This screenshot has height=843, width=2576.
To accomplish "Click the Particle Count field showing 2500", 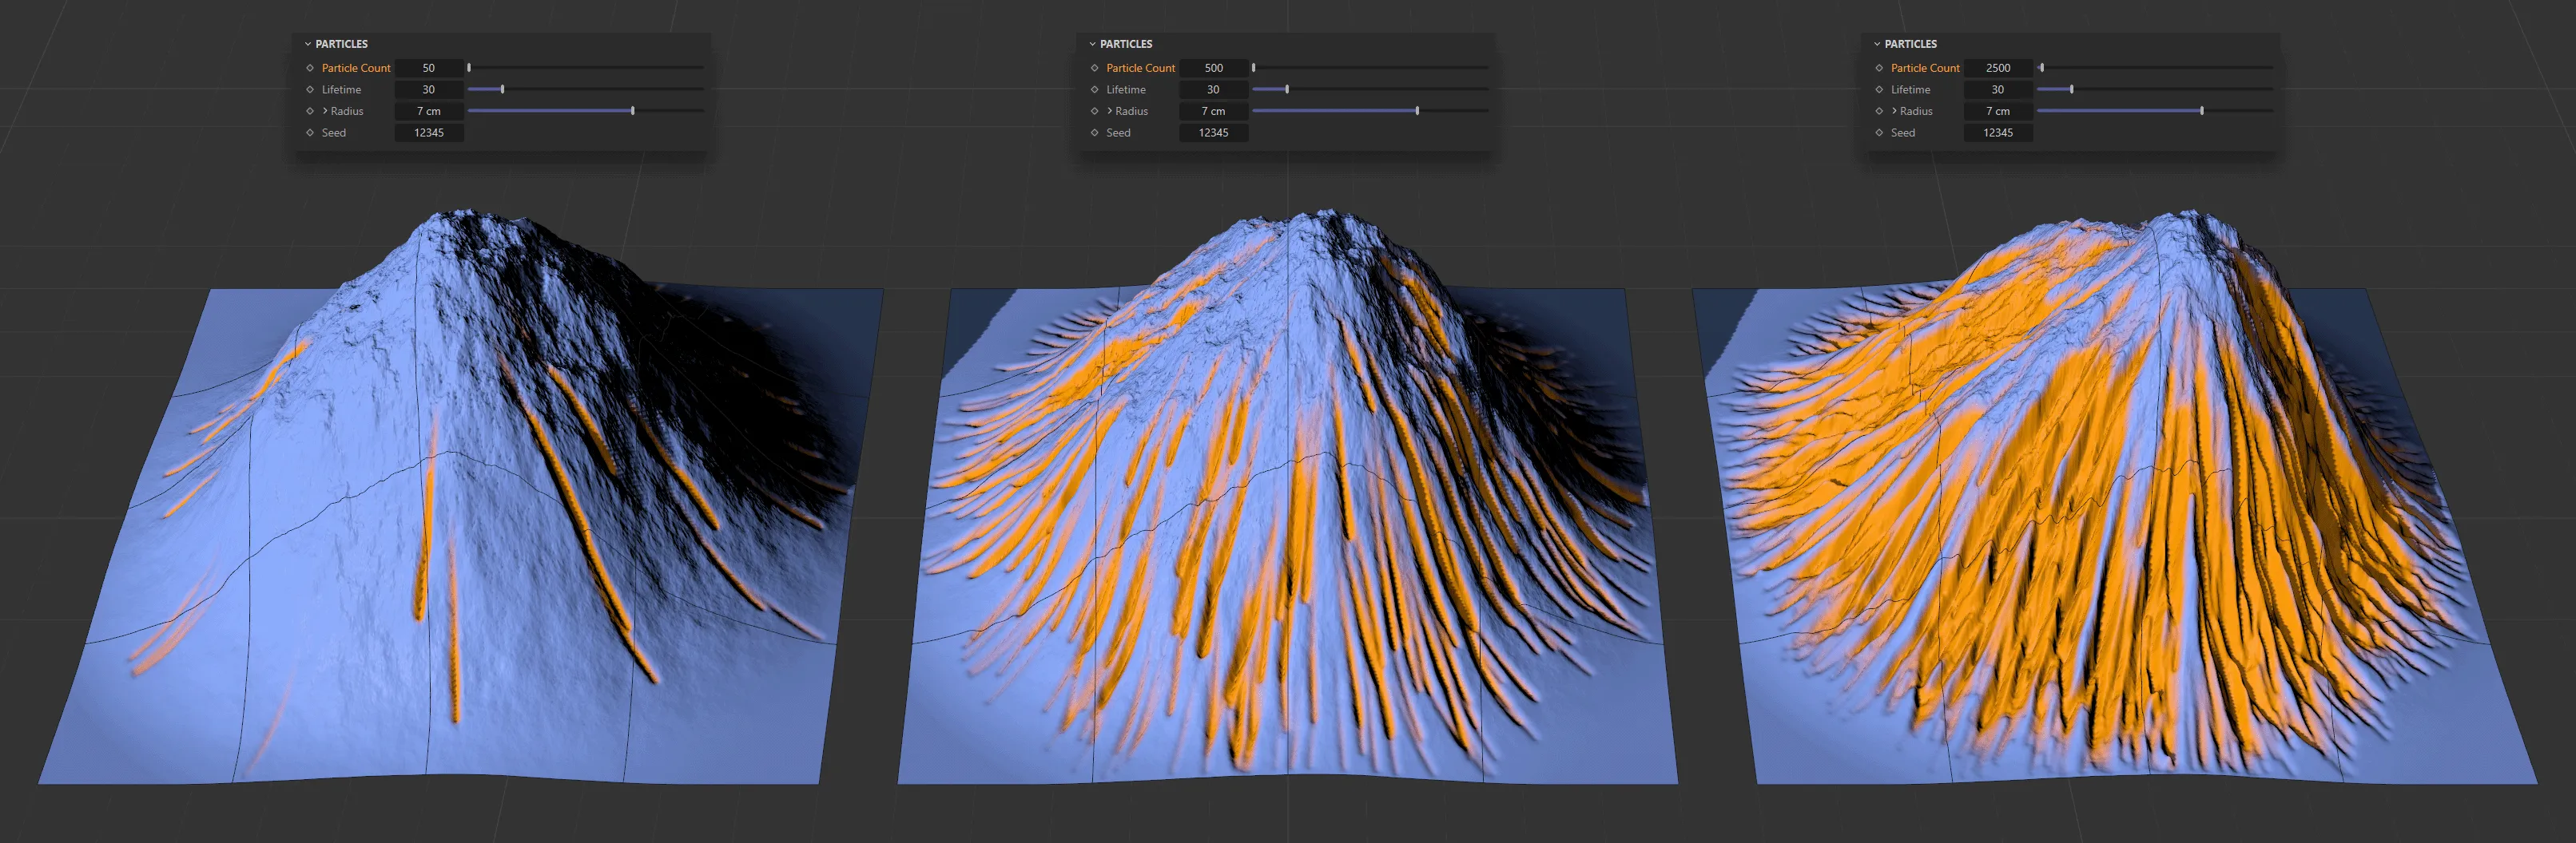I will [1997, 68].
